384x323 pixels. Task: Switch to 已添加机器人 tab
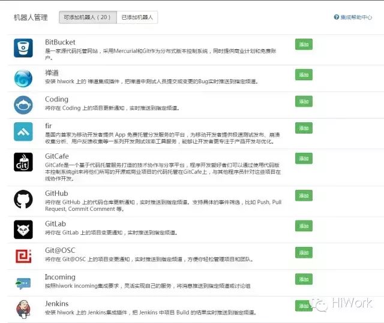point(137,17)
